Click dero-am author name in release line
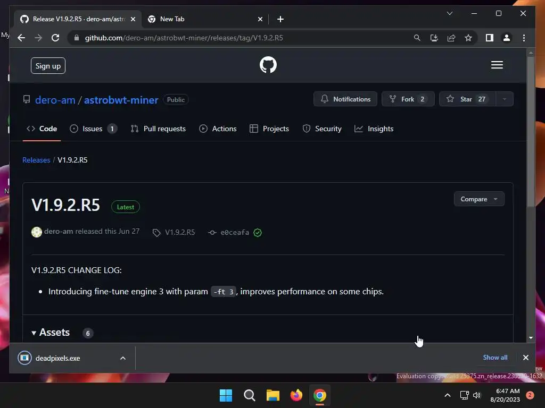Screen dimensions: 545x408 point(59,232)
